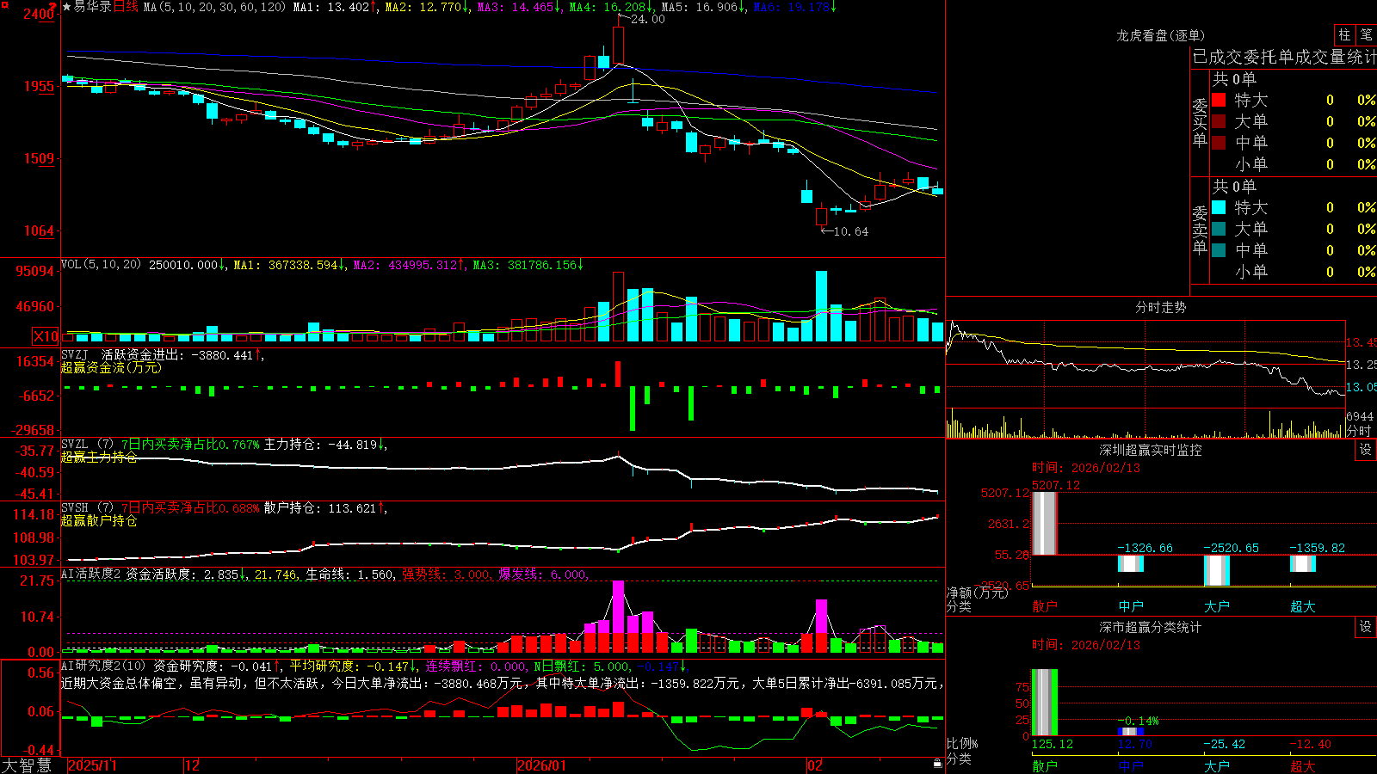Select 中户 category in 深圳超赢实时监控 chart
The image size is (1377, 774).
tap(1131, 606)
